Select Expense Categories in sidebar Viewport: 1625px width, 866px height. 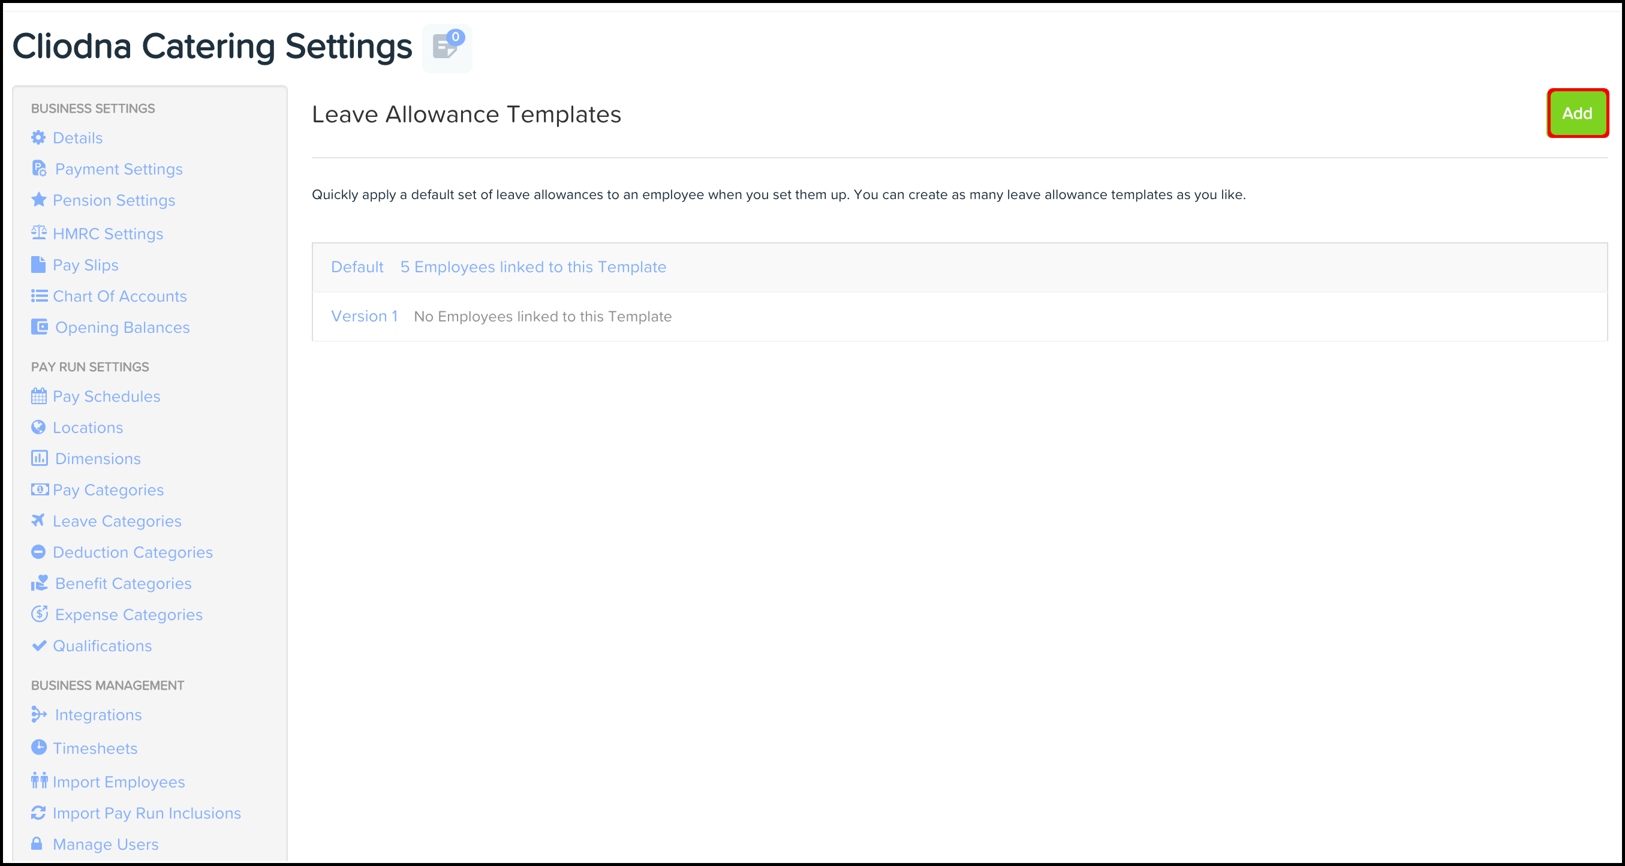pyautogui.click(x=129, y=614)
